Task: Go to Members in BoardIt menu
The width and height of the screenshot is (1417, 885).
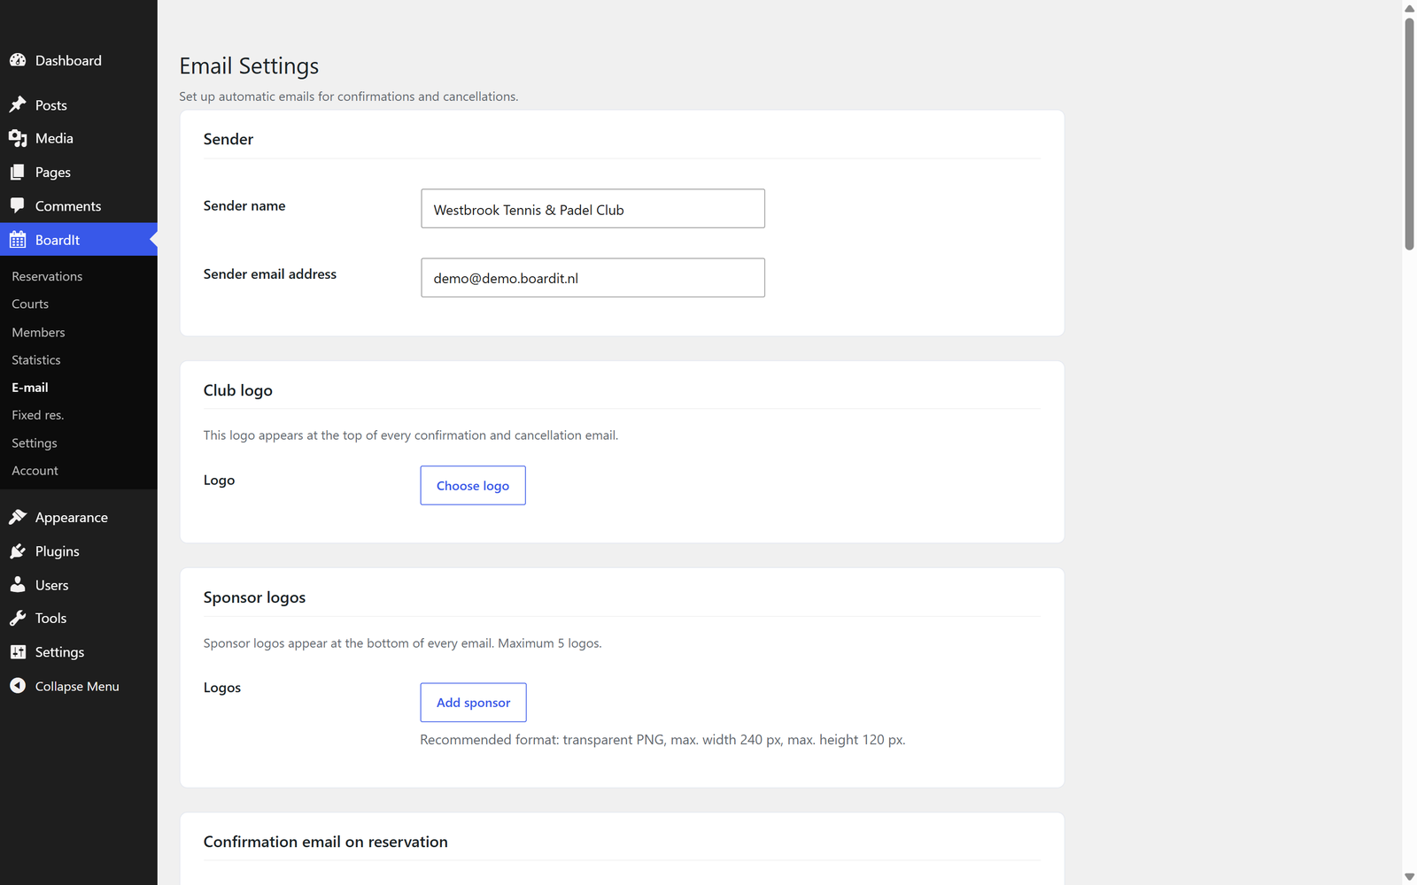Action: coord(38,332)
